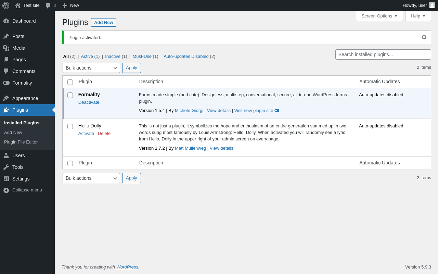This screenshot has height=274, width=438.
Task: Expand the Screen Options panel
Action: click(379, 16)
